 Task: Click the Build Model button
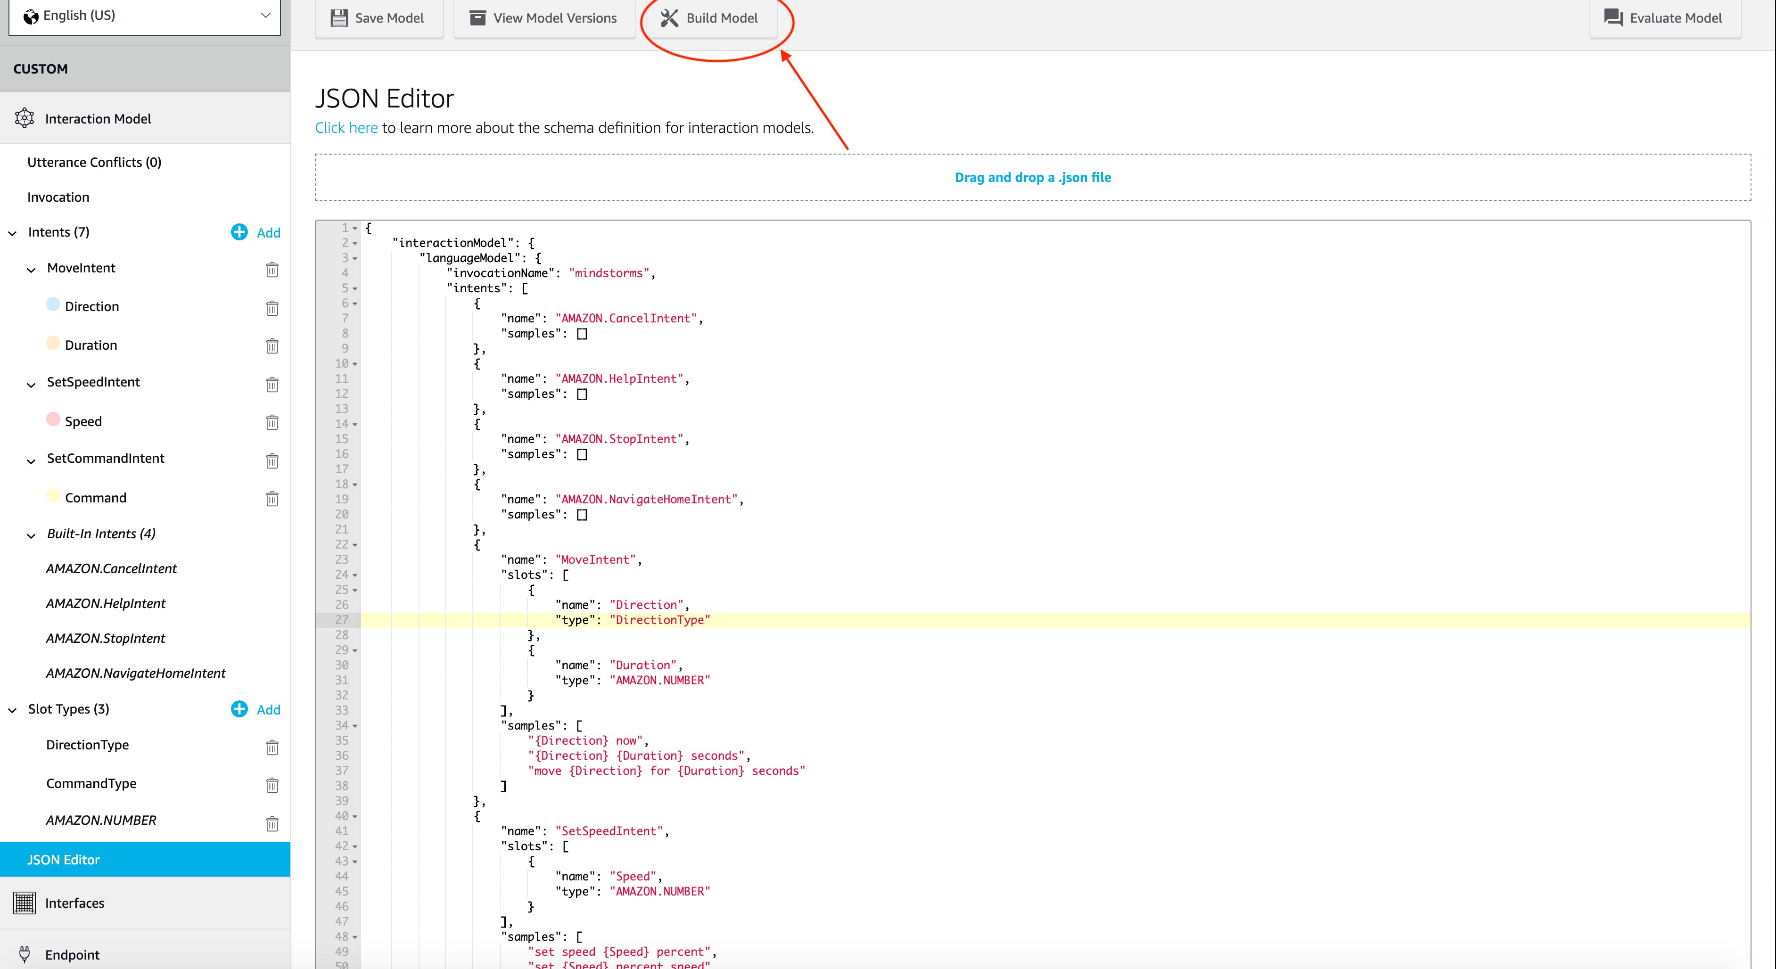pyautogui.click(x=711, y=18)
